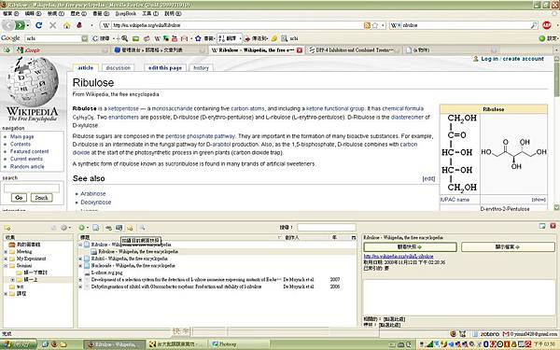Bookmark the page with the star icon
Viewport: 560px width, 350px height.
point(375,25)
